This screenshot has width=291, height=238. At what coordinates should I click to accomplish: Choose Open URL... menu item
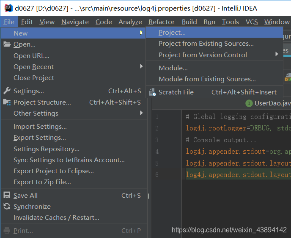click(73, 56)
